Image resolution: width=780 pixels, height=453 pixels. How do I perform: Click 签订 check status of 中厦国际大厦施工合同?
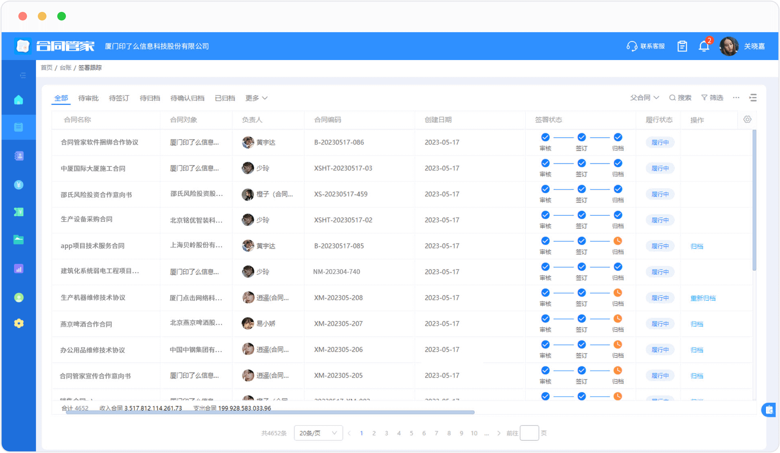582,163
